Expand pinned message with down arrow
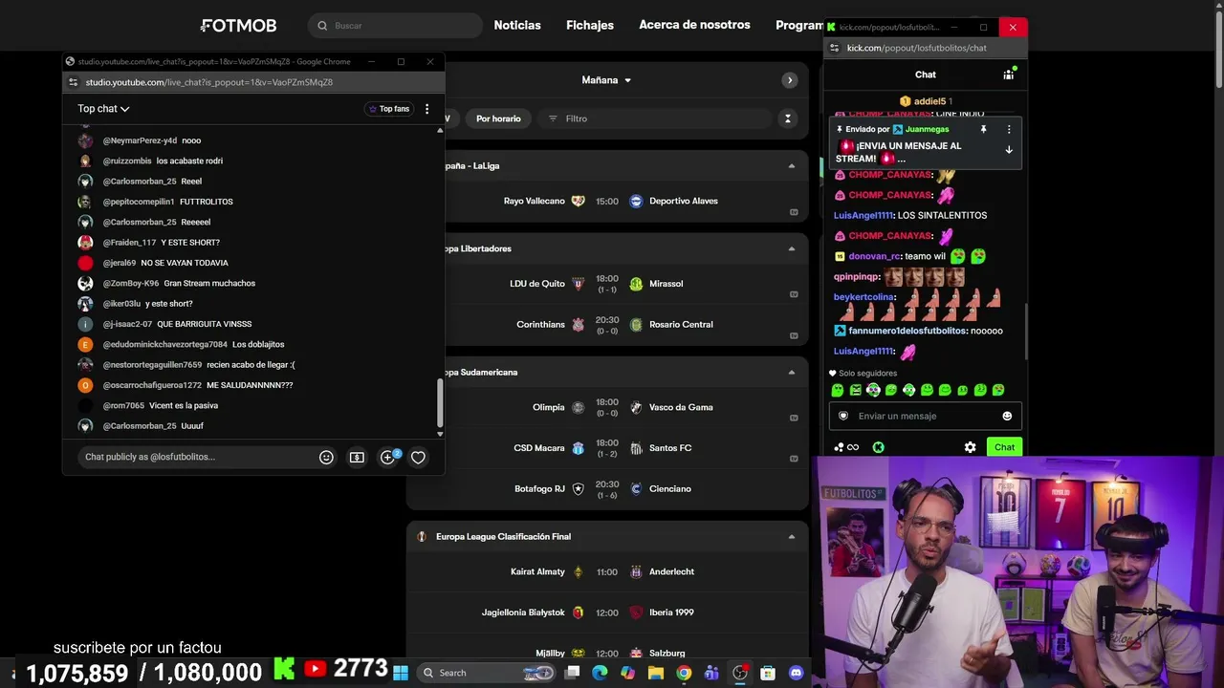 coord(1008,150)
